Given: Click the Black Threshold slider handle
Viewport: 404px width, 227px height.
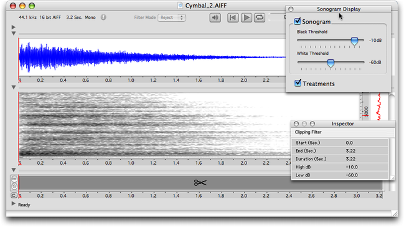Looking at the screenshot, I should coord(355,41).
